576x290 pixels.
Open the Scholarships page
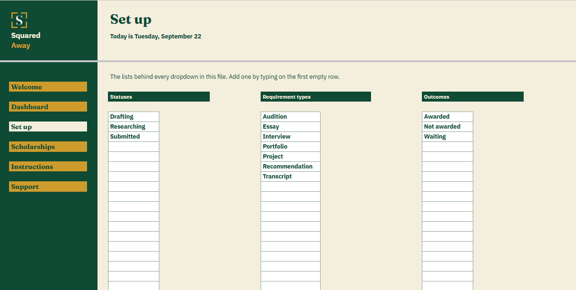(48, 147)
